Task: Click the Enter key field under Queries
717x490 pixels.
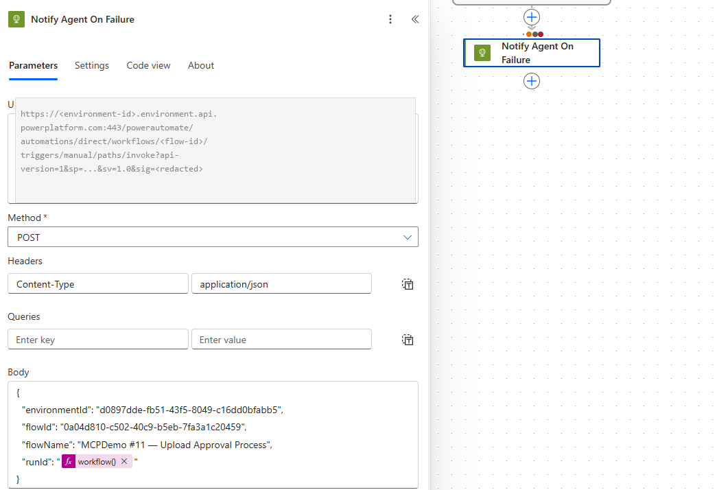Action: pos(97,339)
